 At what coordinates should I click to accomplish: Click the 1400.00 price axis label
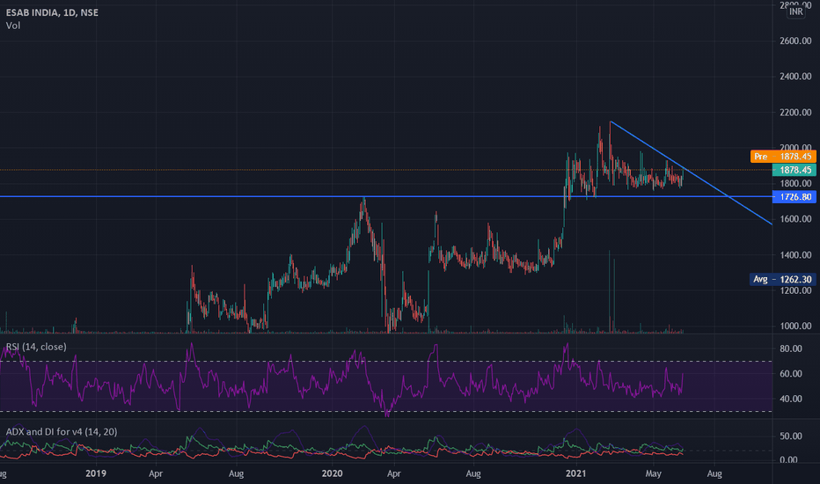(x=795, y=255)
